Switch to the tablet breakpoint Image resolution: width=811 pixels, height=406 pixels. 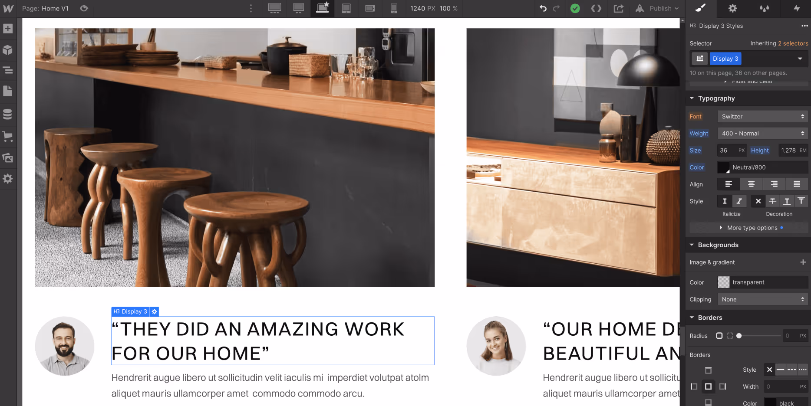(346, 8)
